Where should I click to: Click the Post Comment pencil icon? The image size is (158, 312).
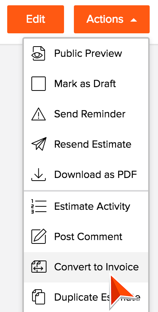click(39, 236)
